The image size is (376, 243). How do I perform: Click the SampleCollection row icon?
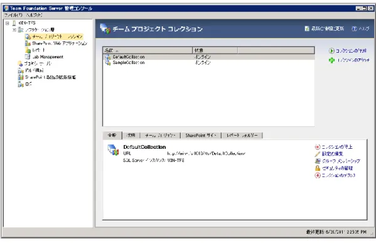[108, 63]
